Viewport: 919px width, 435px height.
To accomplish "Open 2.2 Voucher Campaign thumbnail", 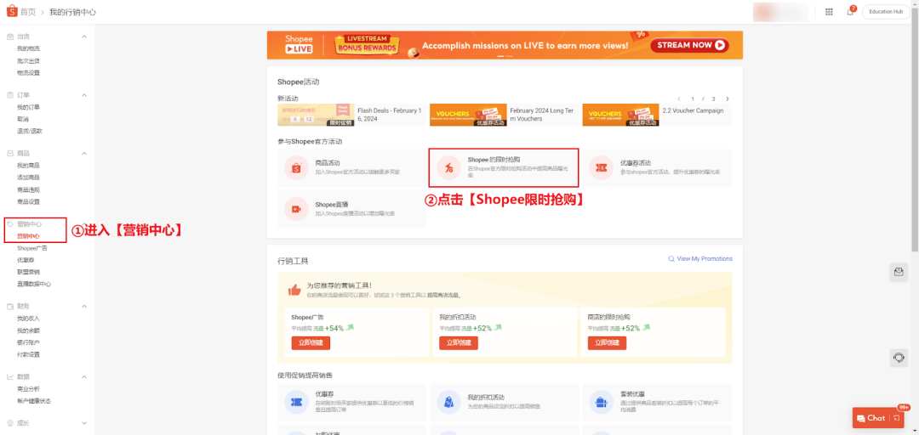I will (620, 115).
